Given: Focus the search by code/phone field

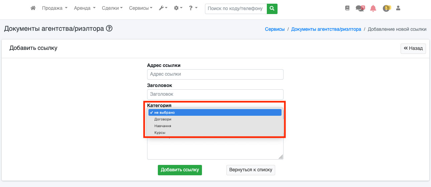Looking at the screenshot, I should 236,8.
